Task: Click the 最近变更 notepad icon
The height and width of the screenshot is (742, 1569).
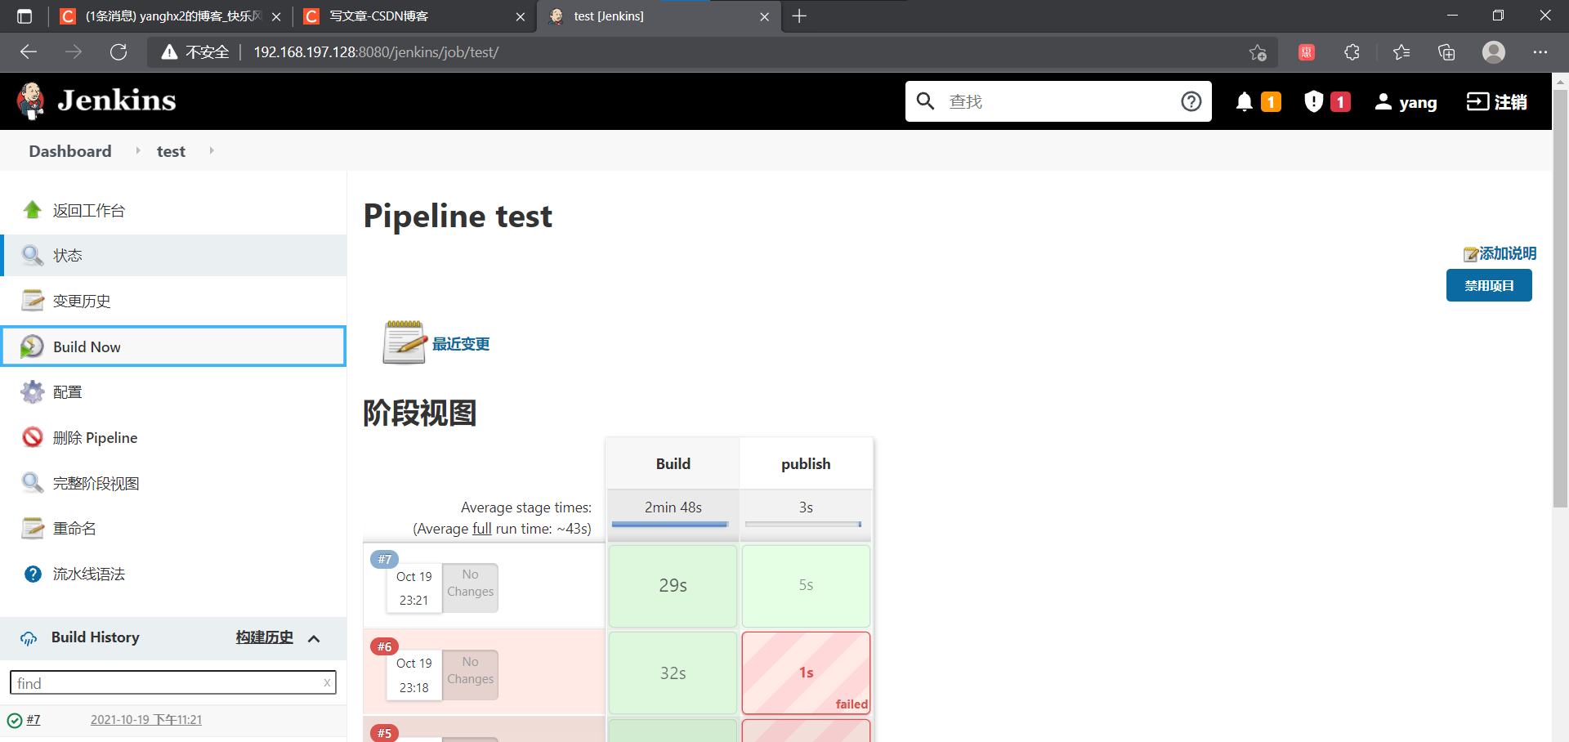Action: pos(404,342)
